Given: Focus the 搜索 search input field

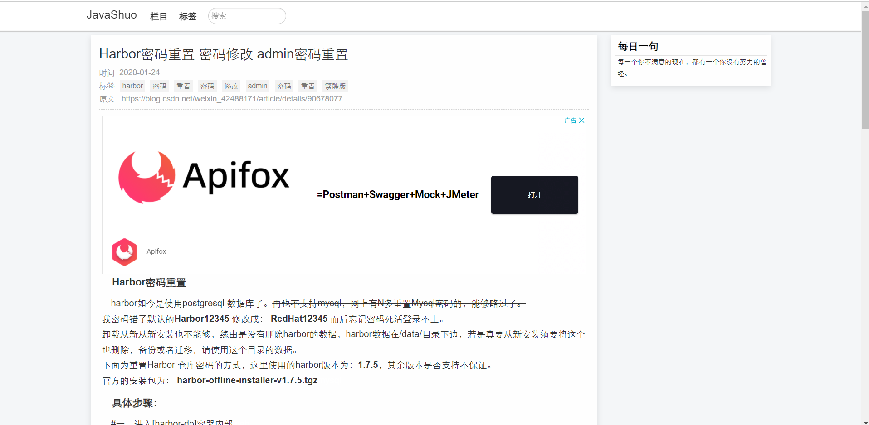Looking at the screenshot, I should pos(247,16).
